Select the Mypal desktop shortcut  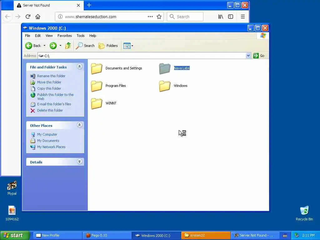12,188
